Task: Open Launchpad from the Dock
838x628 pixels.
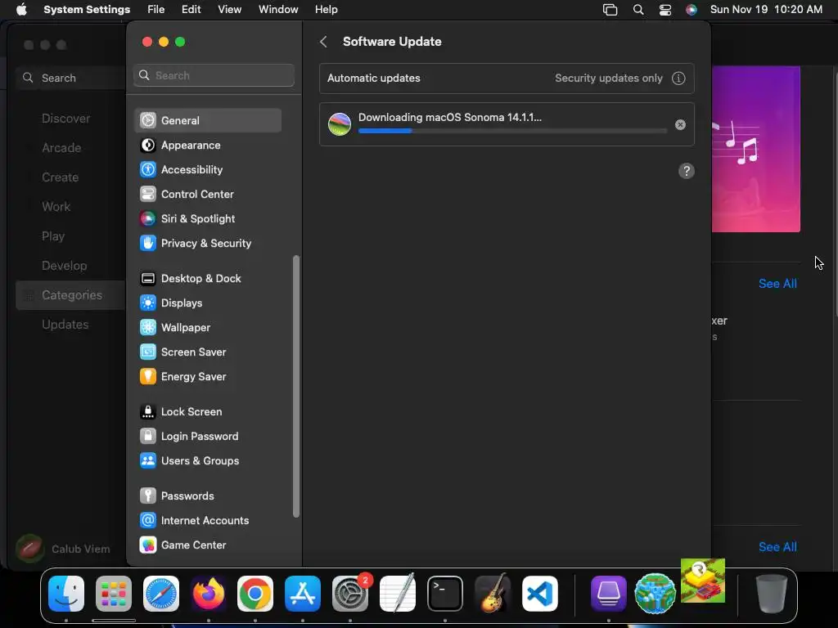Action: [x=113, y=594]
